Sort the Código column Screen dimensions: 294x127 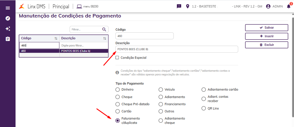(56, 38)
